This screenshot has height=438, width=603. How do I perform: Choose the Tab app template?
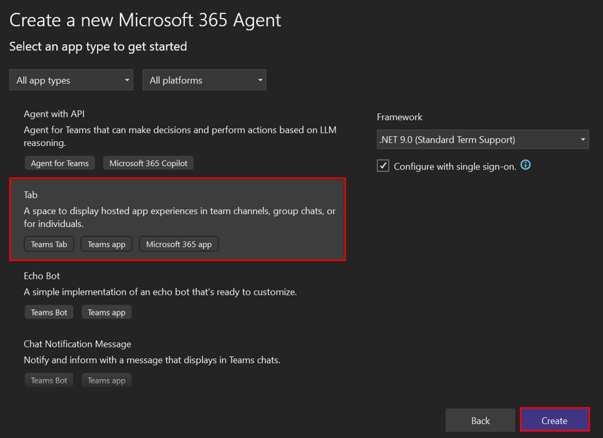(x=178, y=210)
